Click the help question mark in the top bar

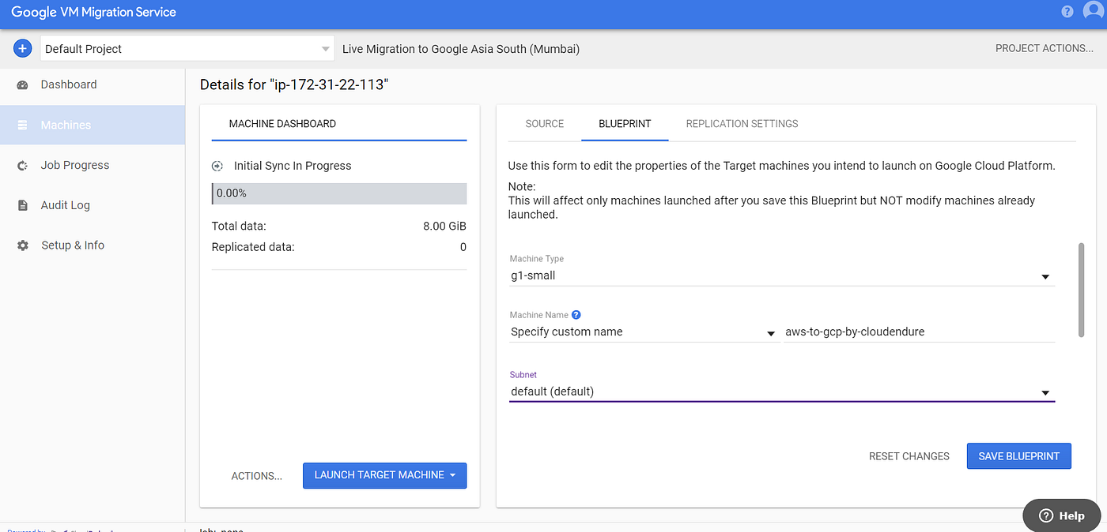[x=1067, y=11]
